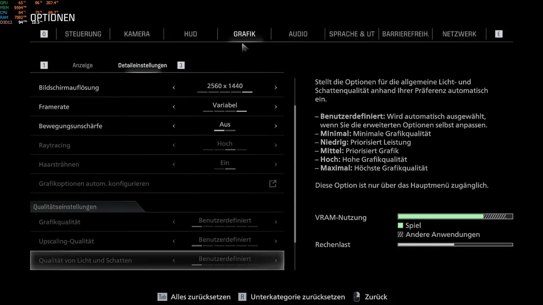Switch to the HUD tab
The width and height of the screenshot is (543, 305).
click(x=190, y=34)
